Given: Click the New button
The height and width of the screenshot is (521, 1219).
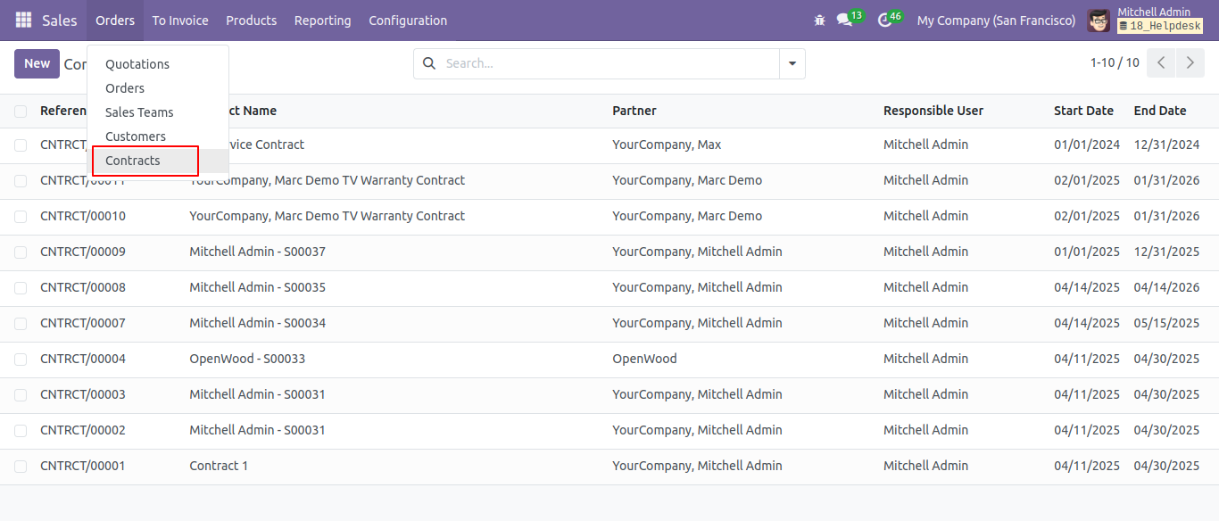Looking at the screenshot, I should (x=37, y=63).
